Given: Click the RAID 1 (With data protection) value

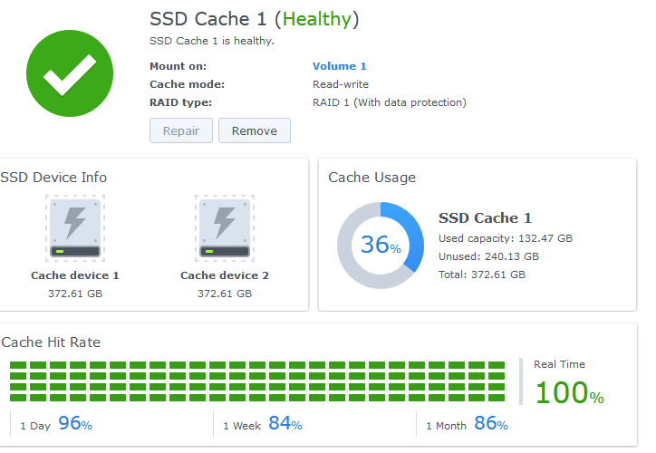Looking at the screenshot, I should click(x=390, y=102).
